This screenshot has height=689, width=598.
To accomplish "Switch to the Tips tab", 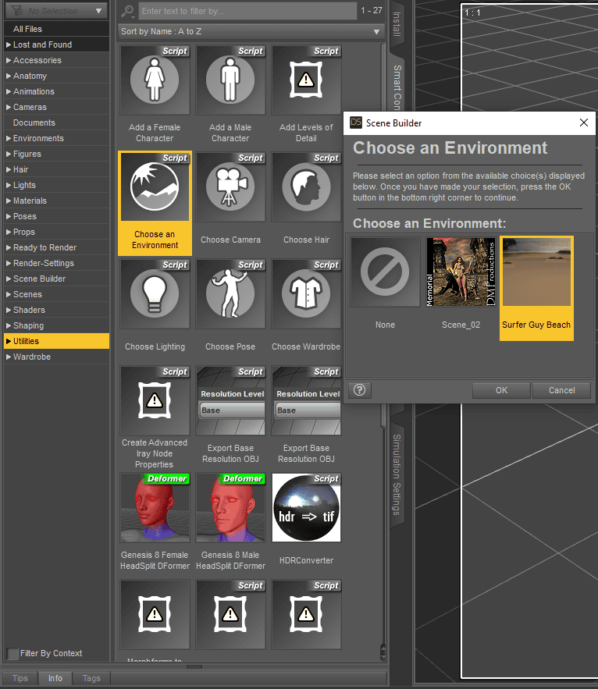I will (20, 678).
